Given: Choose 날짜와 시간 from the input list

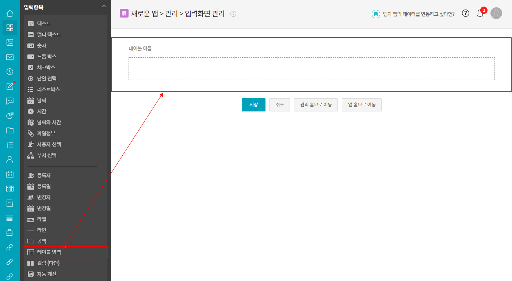Looking at the screenshot, I should [x=49, y=122].
